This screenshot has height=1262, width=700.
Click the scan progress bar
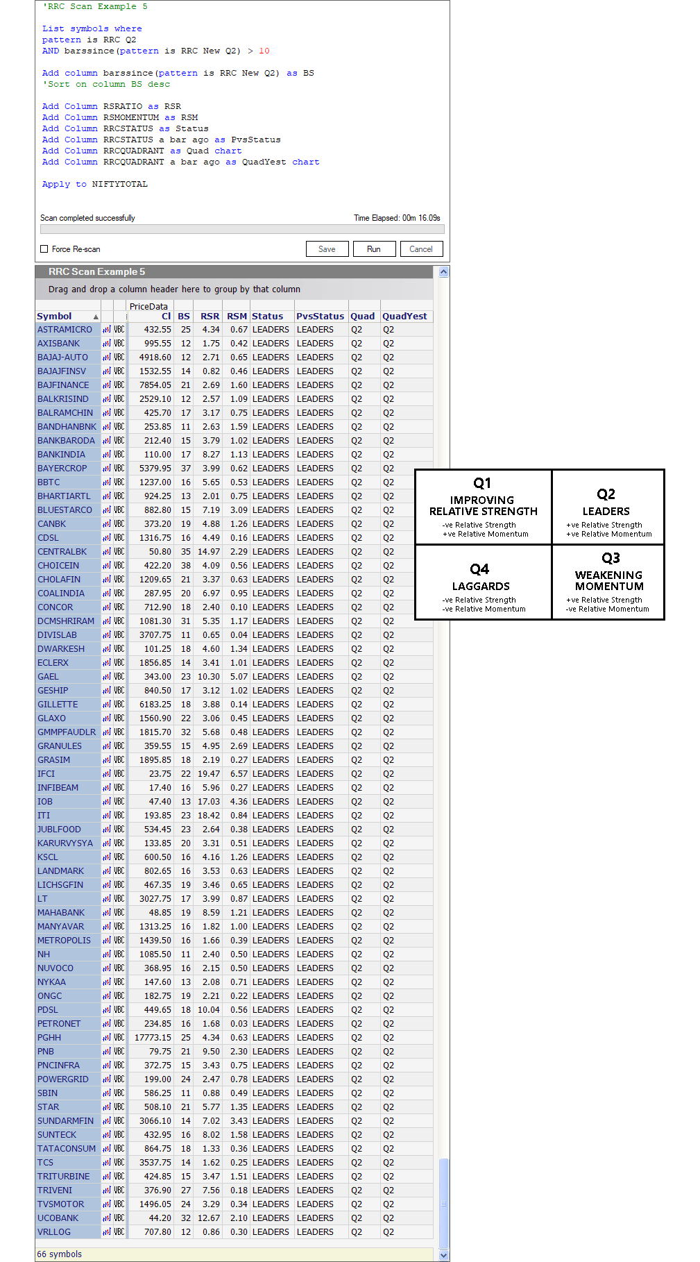pyautogui.click(x=242, y=229)
